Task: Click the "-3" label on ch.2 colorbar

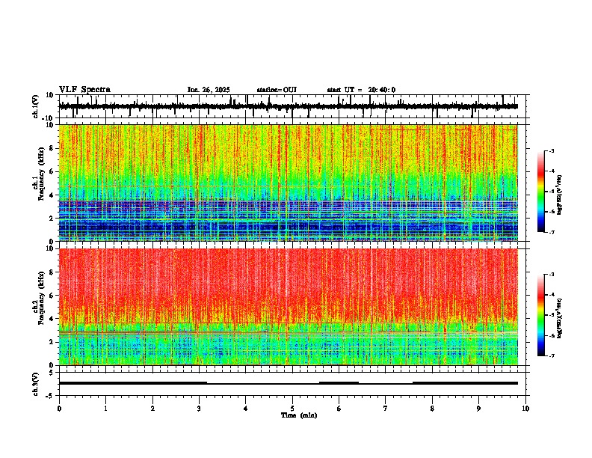Action: coord(551,275)
